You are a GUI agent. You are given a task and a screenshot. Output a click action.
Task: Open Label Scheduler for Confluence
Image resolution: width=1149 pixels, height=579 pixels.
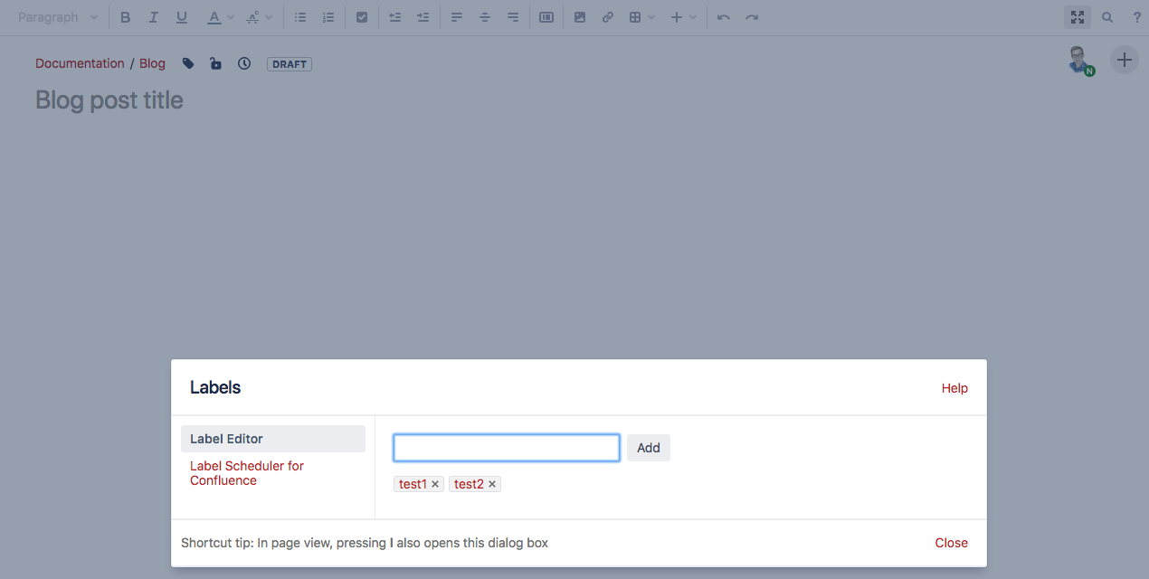pyautogui.click(x=246, y=472)
